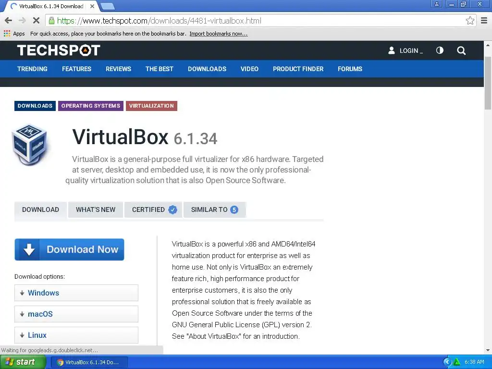The width and height of the screenshot is (492, 369).
Task: Click scrollbar up arrow
Action: click(488, 45)
